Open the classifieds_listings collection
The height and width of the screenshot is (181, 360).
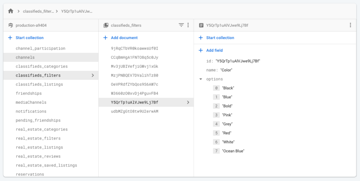click(x=51, y=84)
